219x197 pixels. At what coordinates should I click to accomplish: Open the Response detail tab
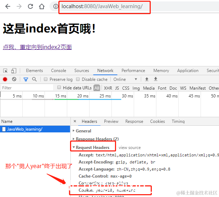tap(134, 121)
